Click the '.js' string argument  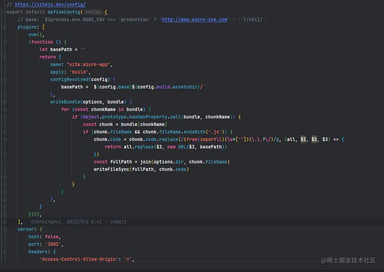215,132
